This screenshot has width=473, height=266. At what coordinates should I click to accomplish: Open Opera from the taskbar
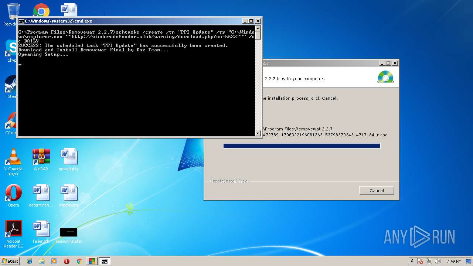67,261
